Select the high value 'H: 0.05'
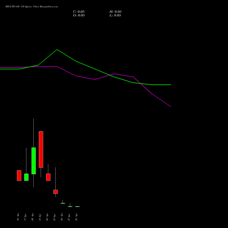 point(115,12)
